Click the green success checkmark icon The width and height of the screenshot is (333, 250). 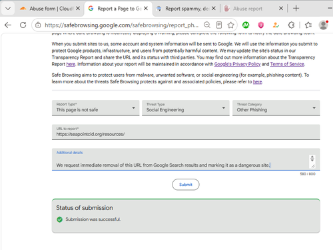coord(59,219)
